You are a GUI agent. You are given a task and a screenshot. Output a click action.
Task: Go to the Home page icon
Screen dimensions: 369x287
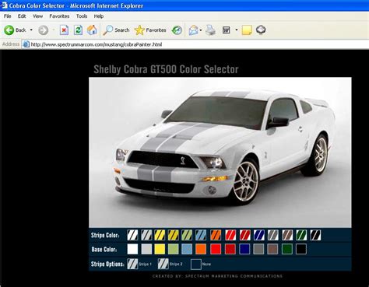(92, 30)
